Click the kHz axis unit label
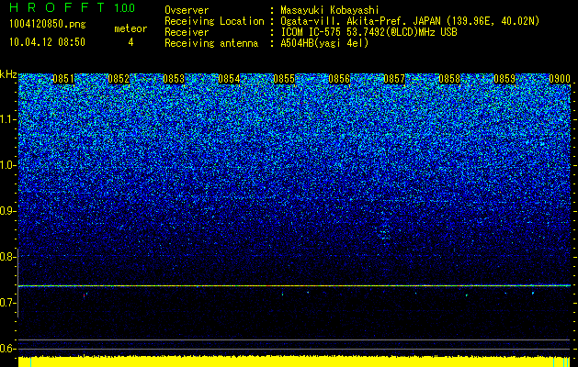The width and height of the screenshot is (578, 367). pyautogui.click(x=8, y=74)
